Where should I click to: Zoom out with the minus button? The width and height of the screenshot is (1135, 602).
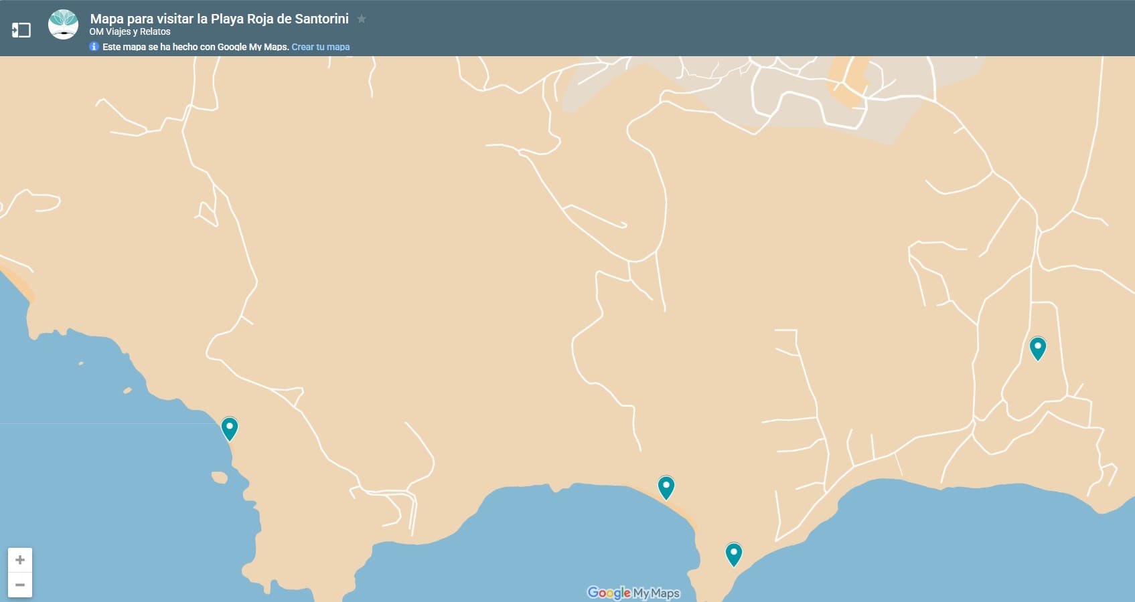point(20,585)
